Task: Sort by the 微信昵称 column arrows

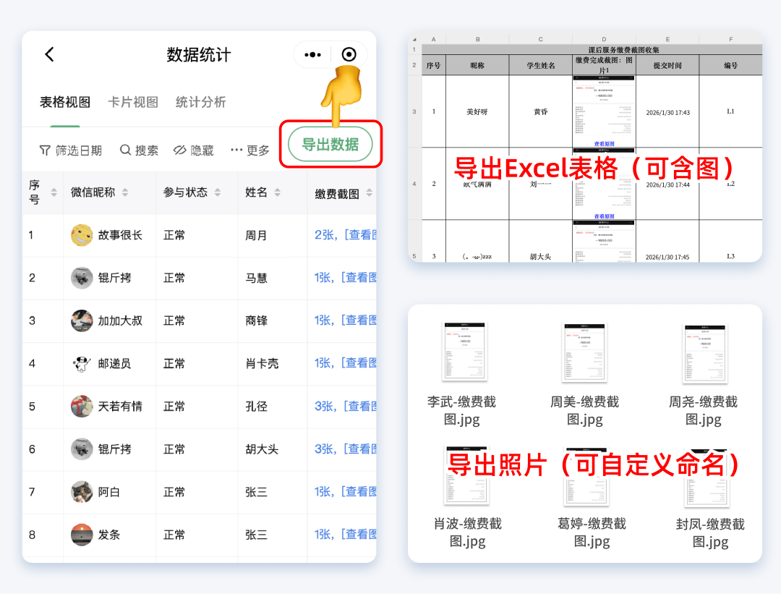Action: point(125,192)
